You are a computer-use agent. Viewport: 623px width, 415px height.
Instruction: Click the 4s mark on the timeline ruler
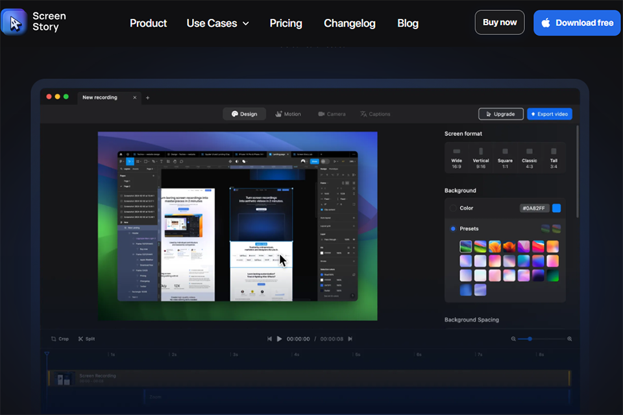(x=297, y=354)
